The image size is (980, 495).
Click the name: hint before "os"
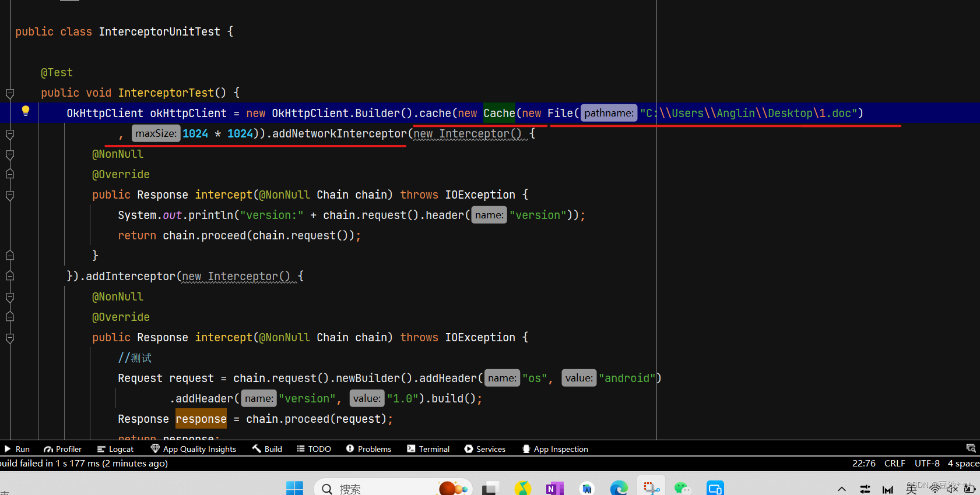click(x=502, y=378)
